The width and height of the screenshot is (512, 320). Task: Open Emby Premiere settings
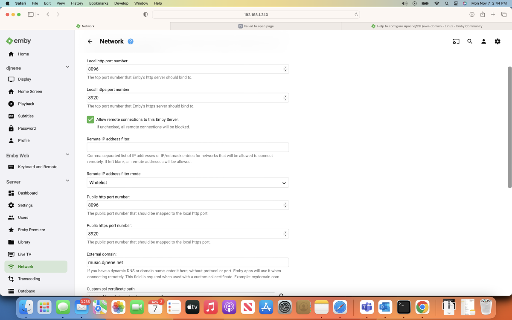pos(32,230)
